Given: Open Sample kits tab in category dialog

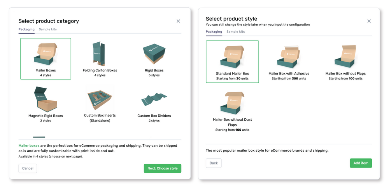Looking at the screenshot, I should (48, 29).
